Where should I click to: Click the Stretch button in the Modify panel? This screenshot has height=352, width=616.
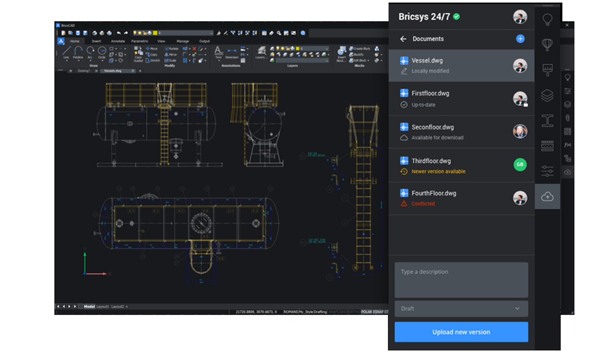(x=152, y=60)
